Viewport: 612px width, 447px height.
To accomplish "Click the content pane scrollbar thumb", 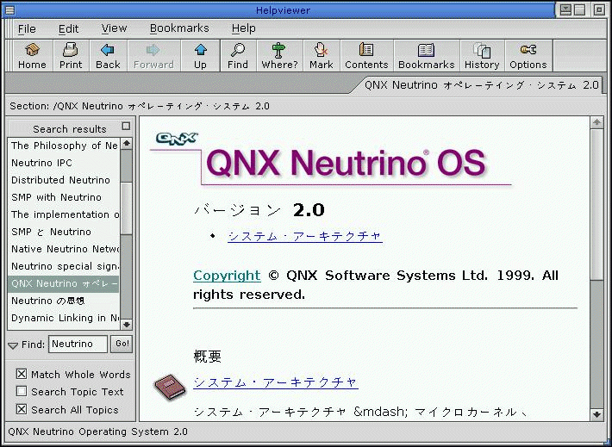I will click(x=596, y=205).
